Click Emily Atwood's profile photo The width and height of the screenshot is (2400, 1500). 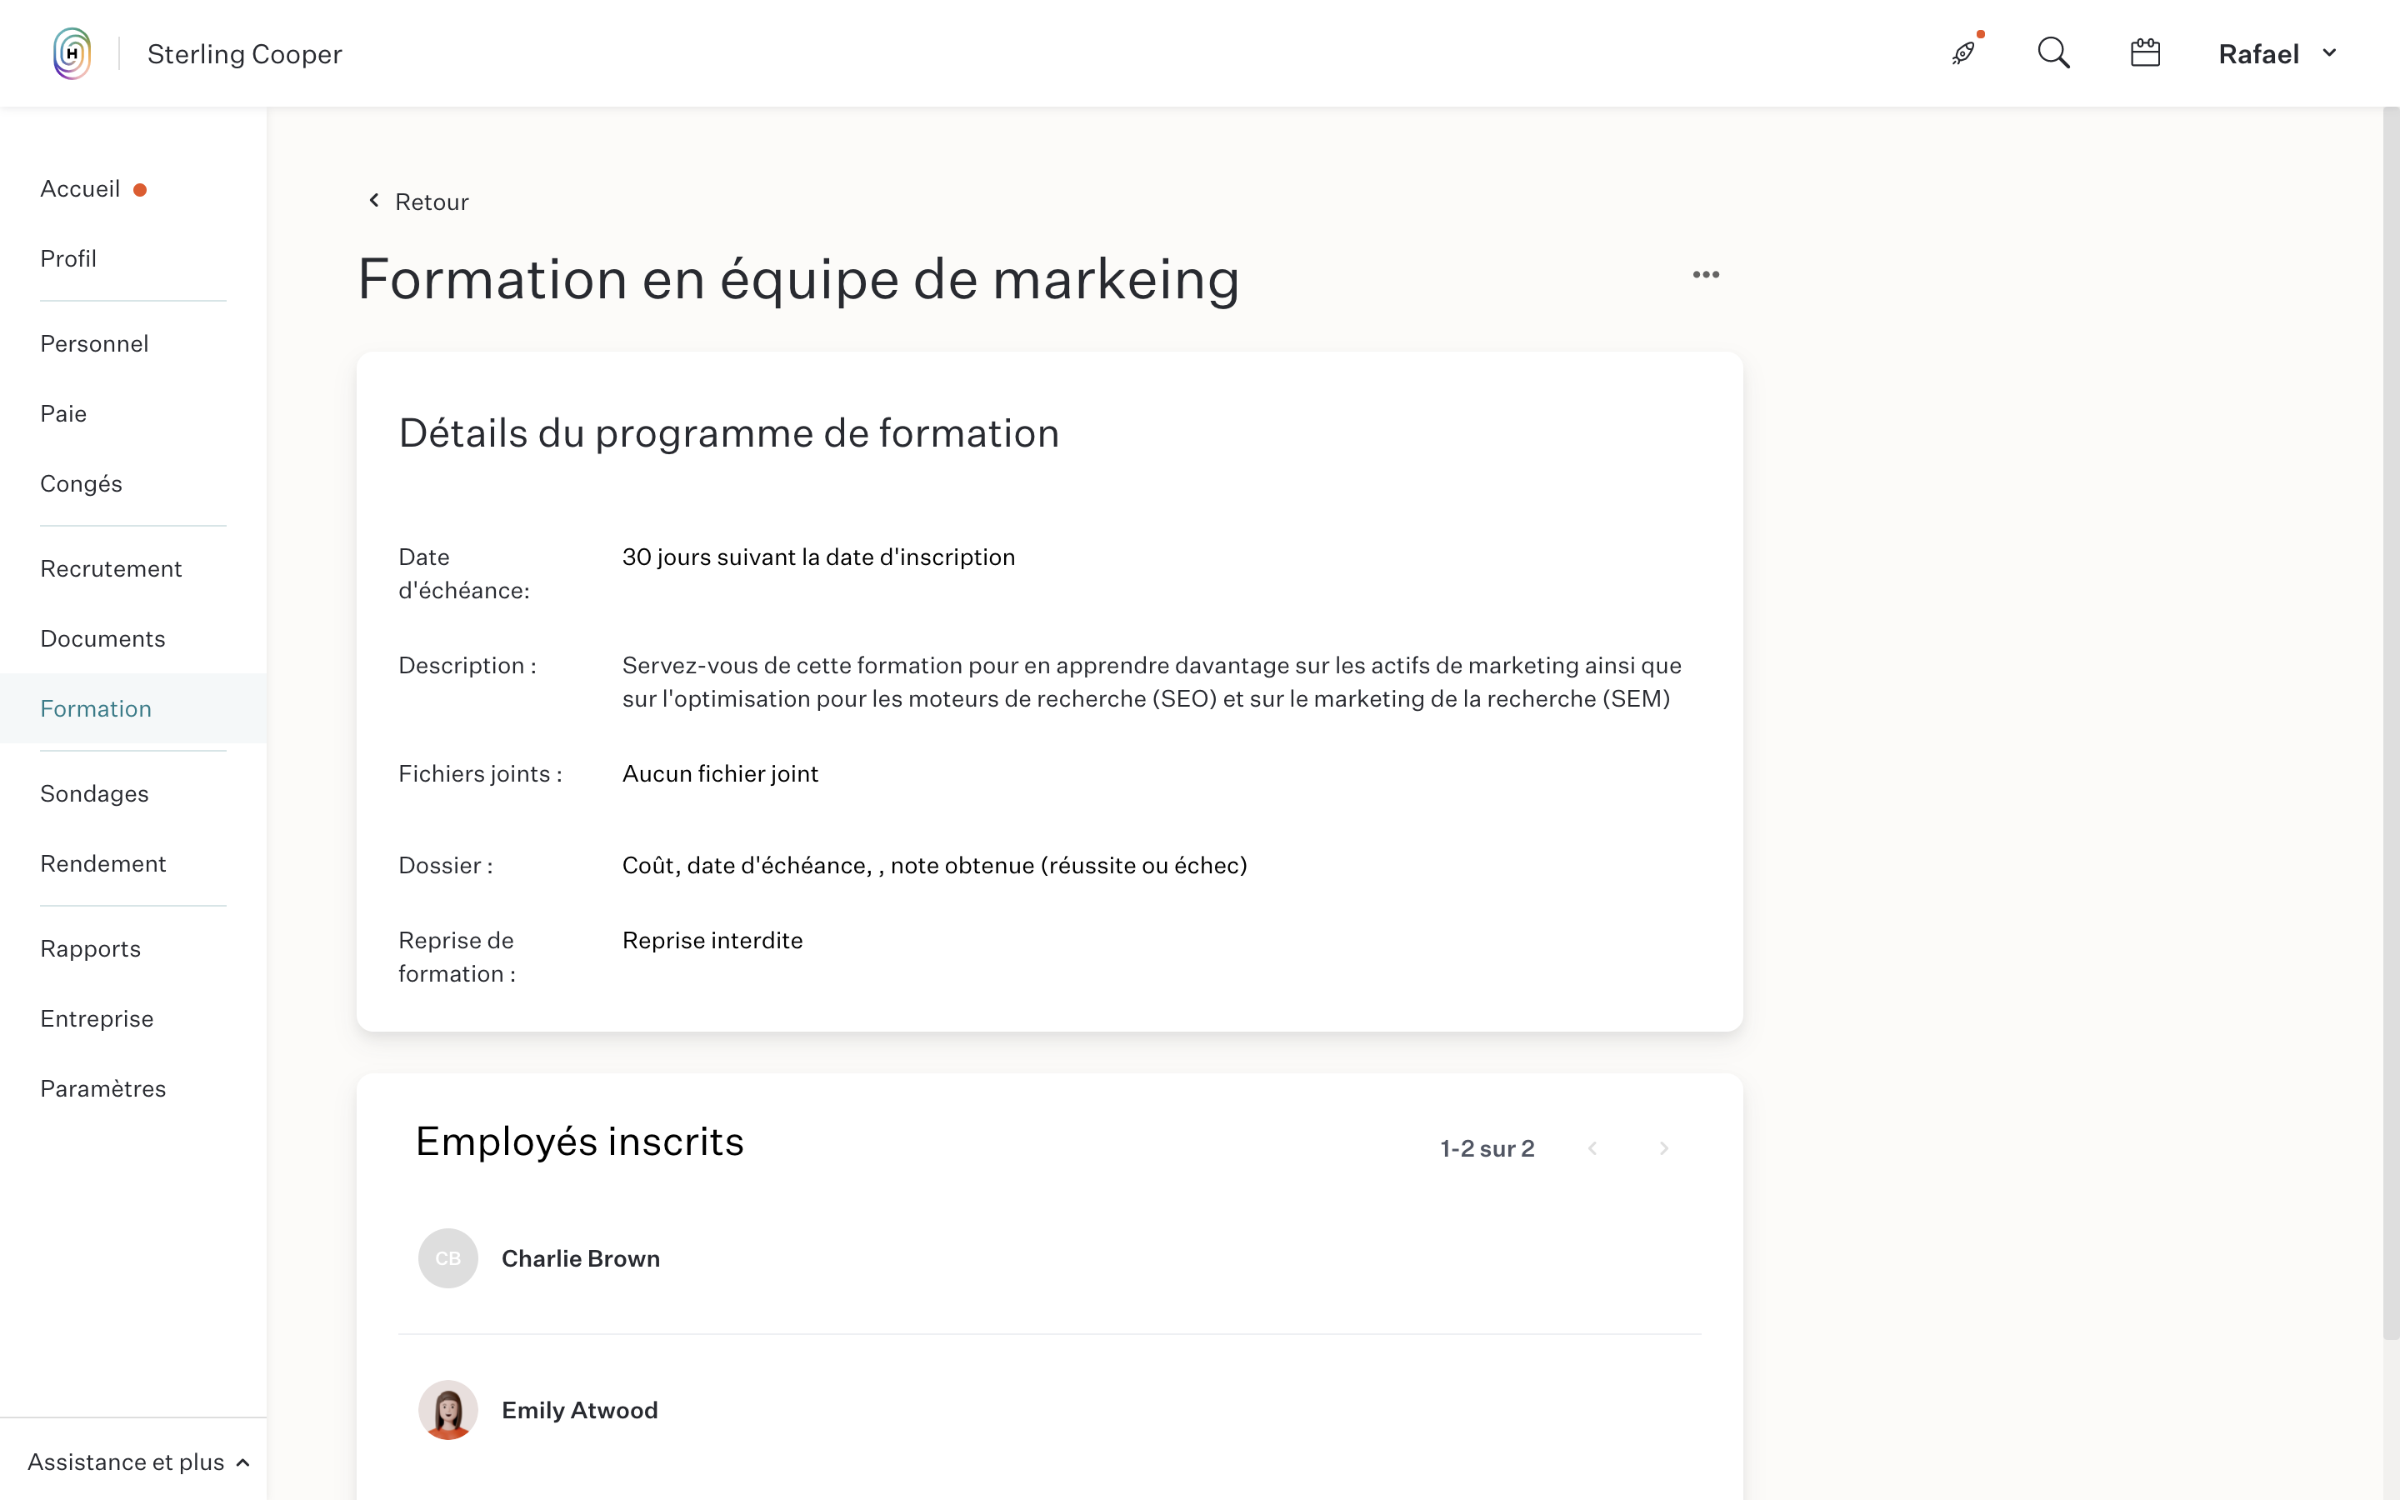click(x=448, y=1410)
